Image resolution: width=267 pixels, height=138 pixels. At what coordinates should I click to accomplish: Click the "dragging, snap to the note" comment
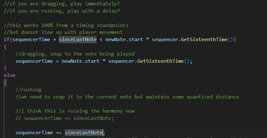pyautogui.click(x=75, y=54)
